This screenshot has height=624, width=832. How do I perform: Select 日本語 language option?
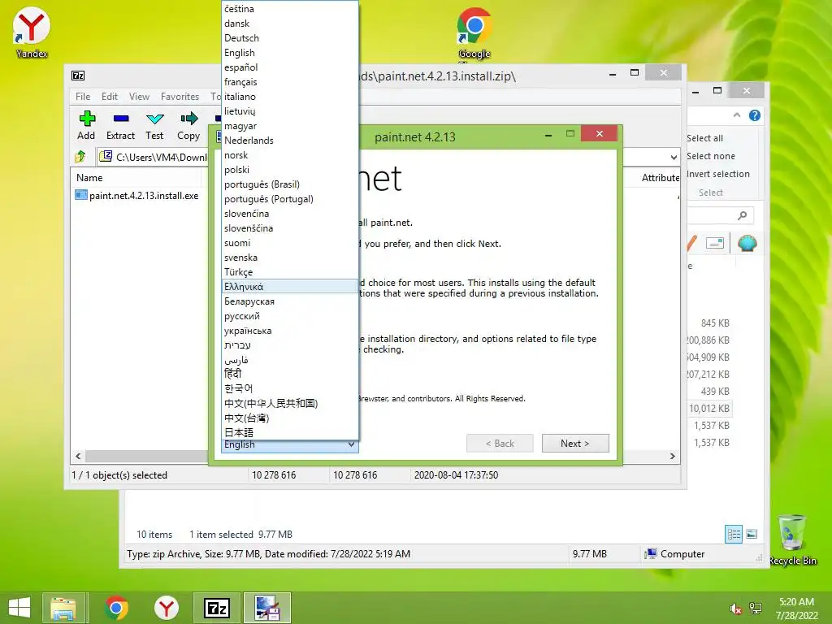(290, 432)
